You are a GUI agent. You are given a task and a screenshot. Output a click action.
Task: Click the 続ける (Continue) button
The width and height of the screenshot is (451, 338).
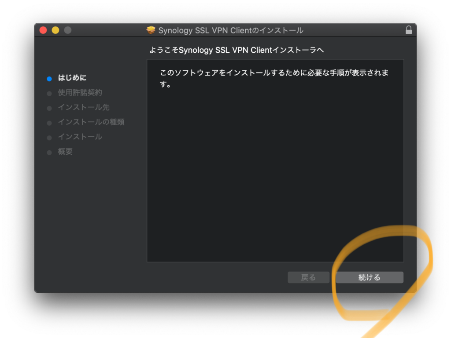[x=369, y=277]
